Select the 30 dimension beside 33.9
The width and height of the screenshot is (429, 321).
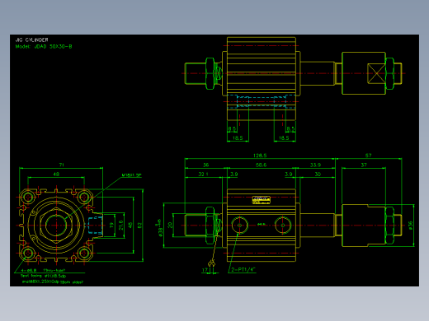(318, 174)
